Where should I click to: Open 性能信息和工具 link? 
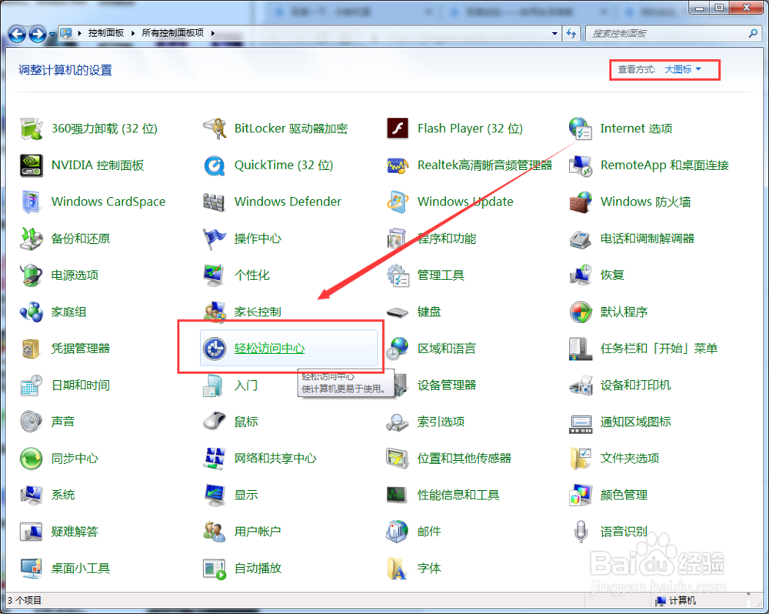pos(458,495)
